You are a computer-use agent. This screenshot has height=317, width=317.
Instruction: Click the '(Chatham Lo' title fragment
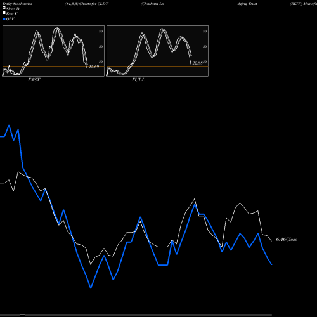coord(152,4)
